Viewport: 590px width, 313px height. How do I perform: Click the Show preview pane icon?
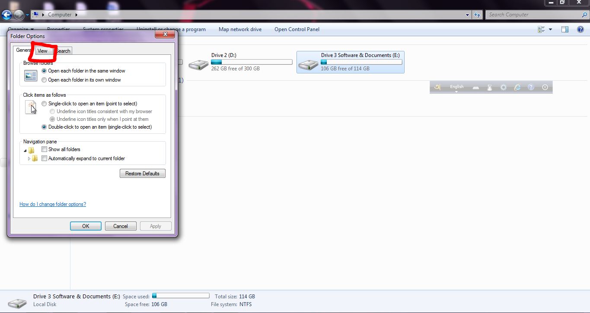564,29
